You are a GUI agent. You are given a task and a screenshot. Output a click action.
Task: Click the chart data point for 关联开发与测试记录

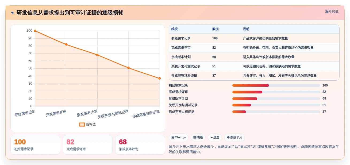coord(129,68)
